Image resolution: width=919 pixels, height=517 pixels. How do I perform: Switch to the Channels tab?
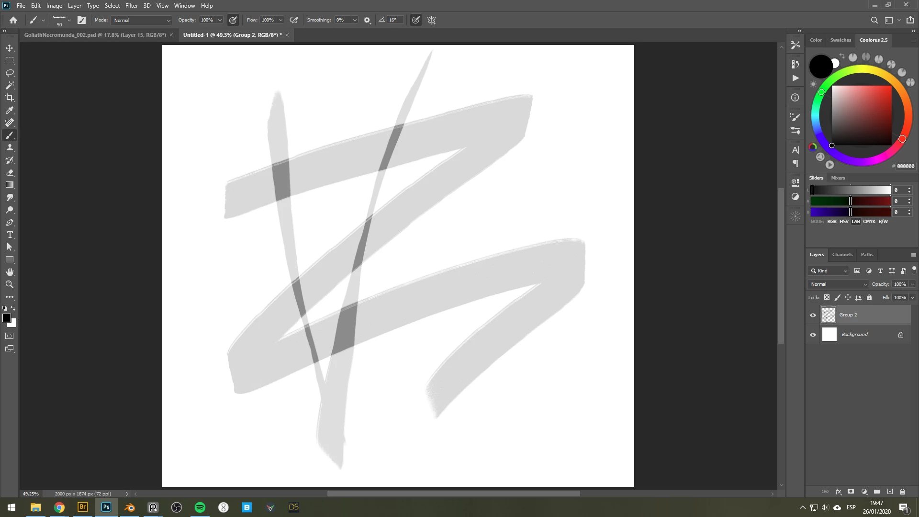[x=842, y=255]
